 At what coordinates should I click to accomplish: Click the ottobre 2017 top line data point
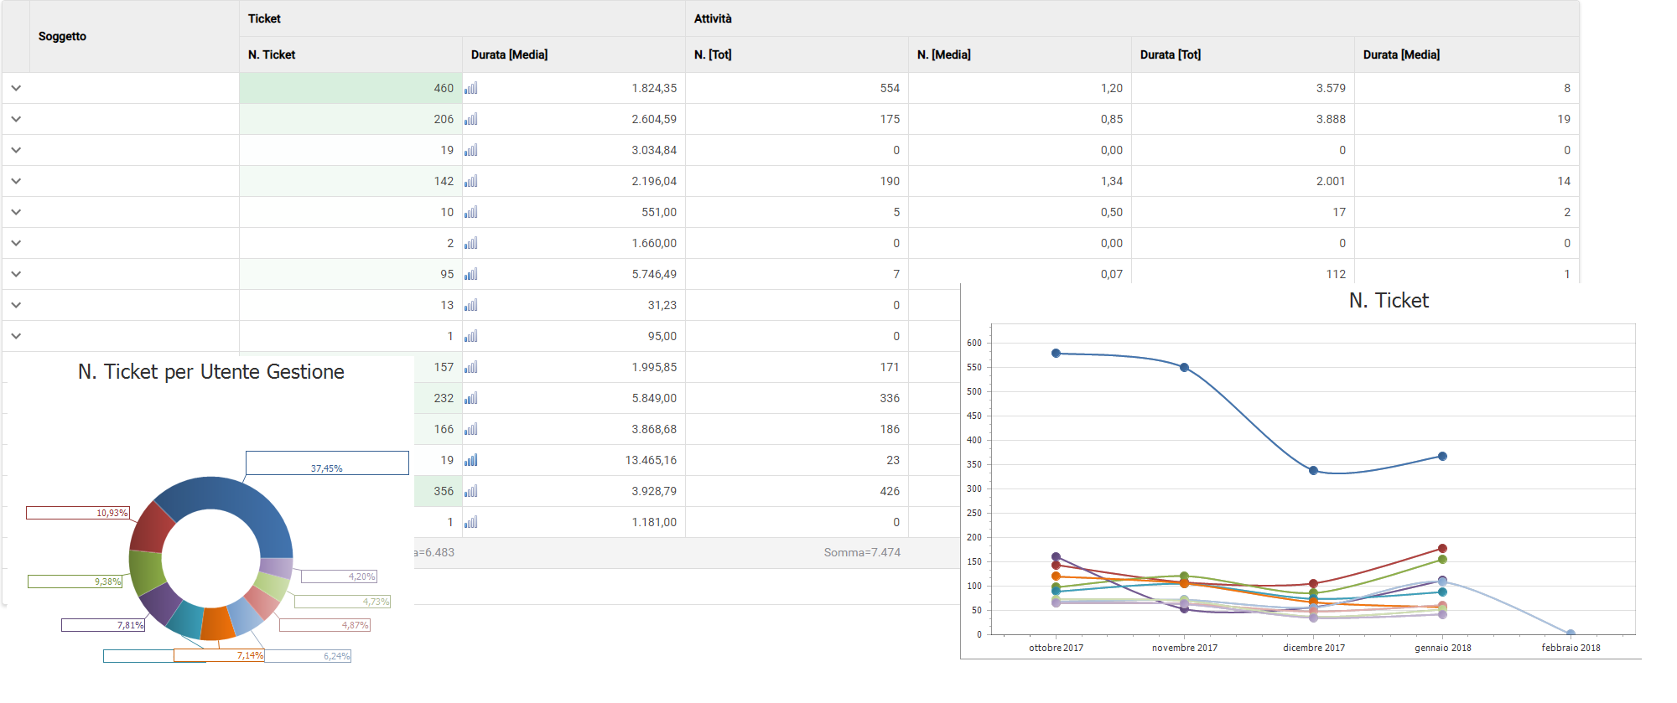pos(1056,354)
